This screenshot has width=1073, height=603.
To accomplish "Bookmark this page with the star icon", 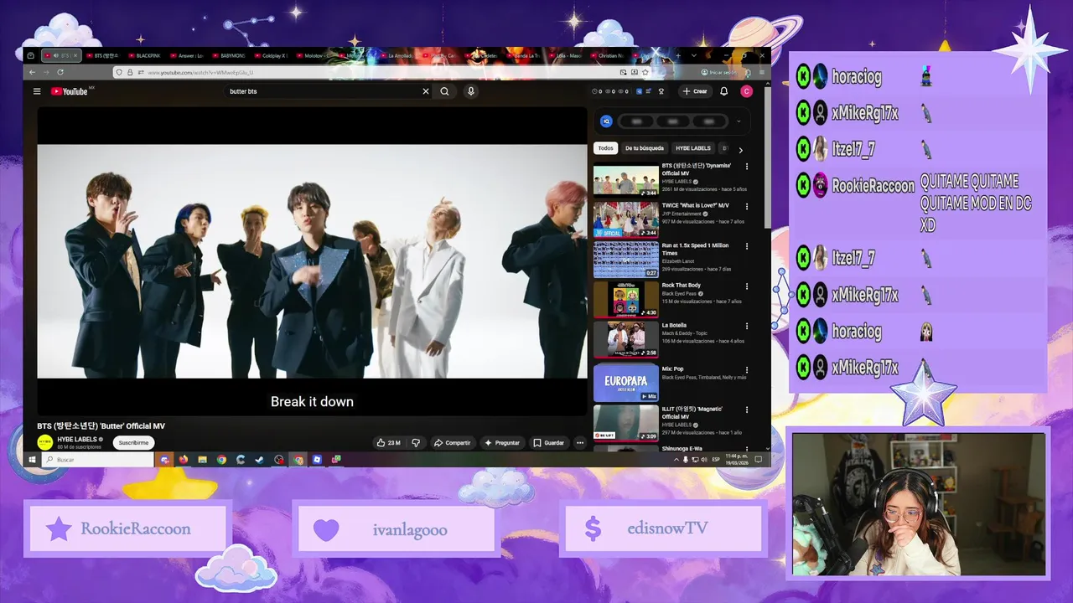I will click(x=645, y=72).
